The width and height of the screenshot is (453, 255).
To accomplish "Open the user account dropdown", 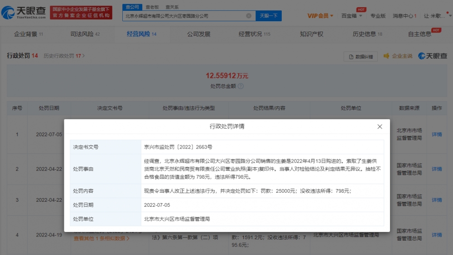I will 438,16.
